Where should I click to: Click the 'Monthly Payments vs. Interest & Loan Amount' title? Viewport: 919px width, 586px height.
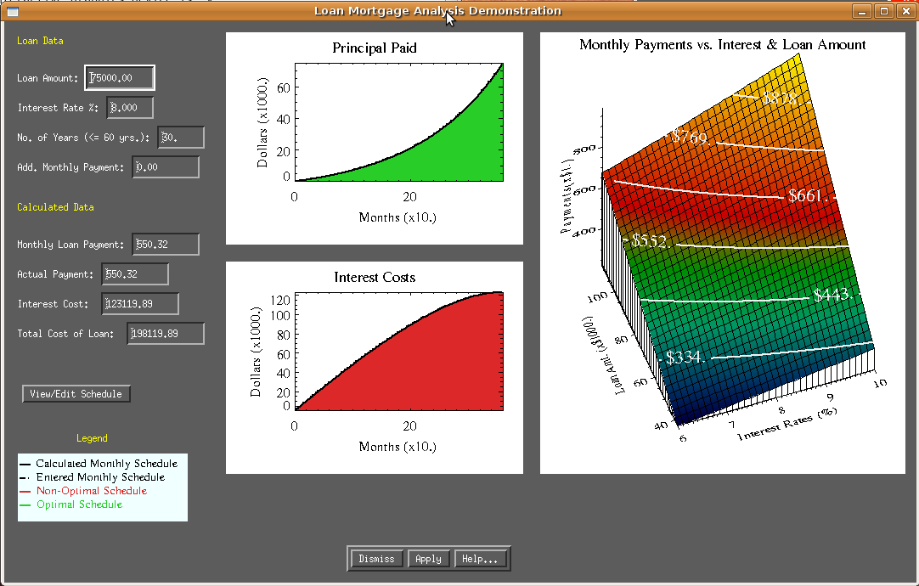click(x=722, y=44)
